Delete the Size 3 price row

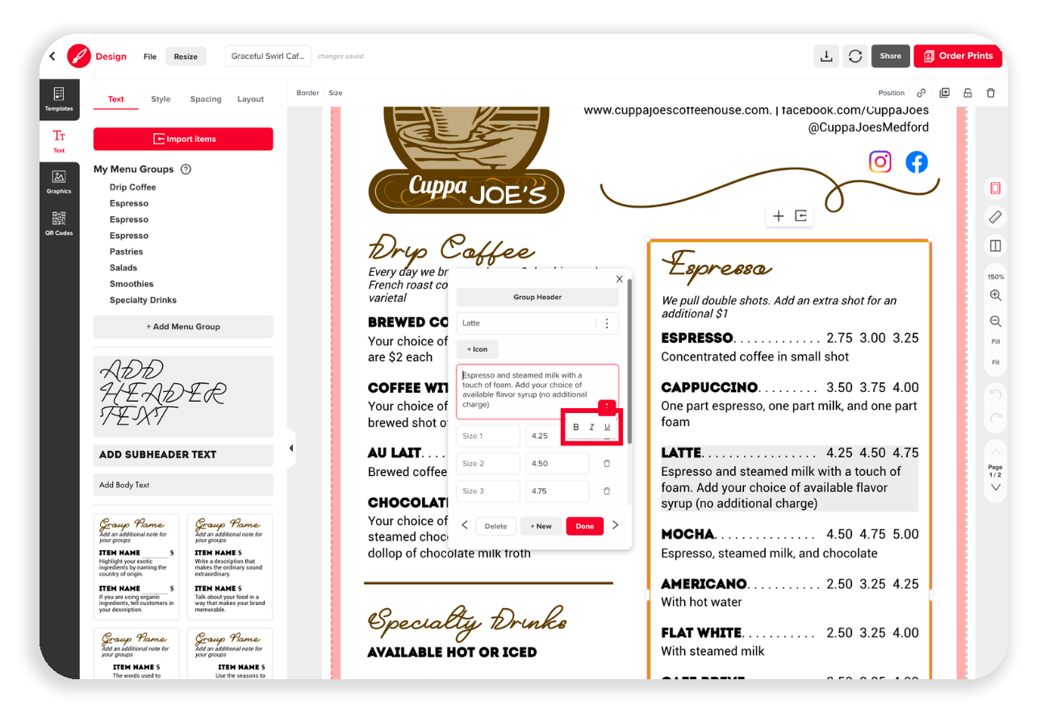pos(607,491)
